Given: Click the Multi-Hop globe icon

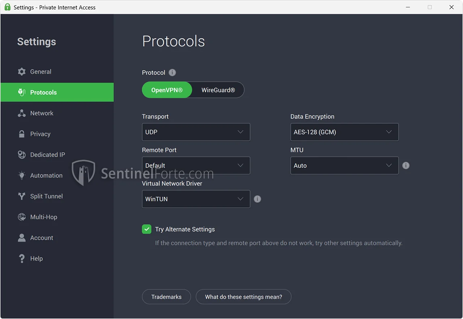Looking at the screenshot, I should pos(22,217).
